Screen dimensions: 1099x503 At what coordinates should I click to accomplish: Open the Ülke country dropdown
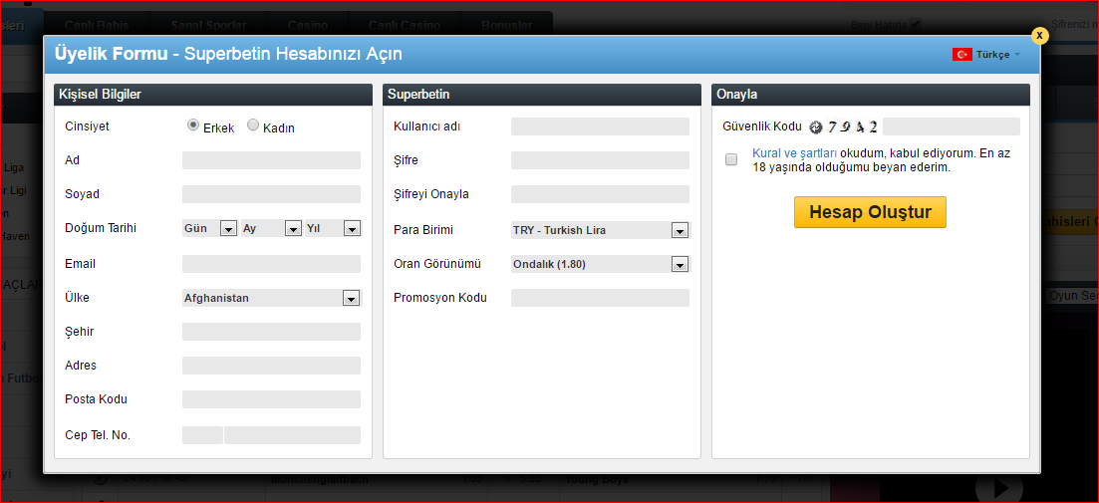click(x=272, y=298)
